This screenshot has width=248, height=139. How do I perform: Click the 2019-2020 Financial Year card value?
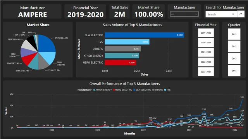click(85, 15)
